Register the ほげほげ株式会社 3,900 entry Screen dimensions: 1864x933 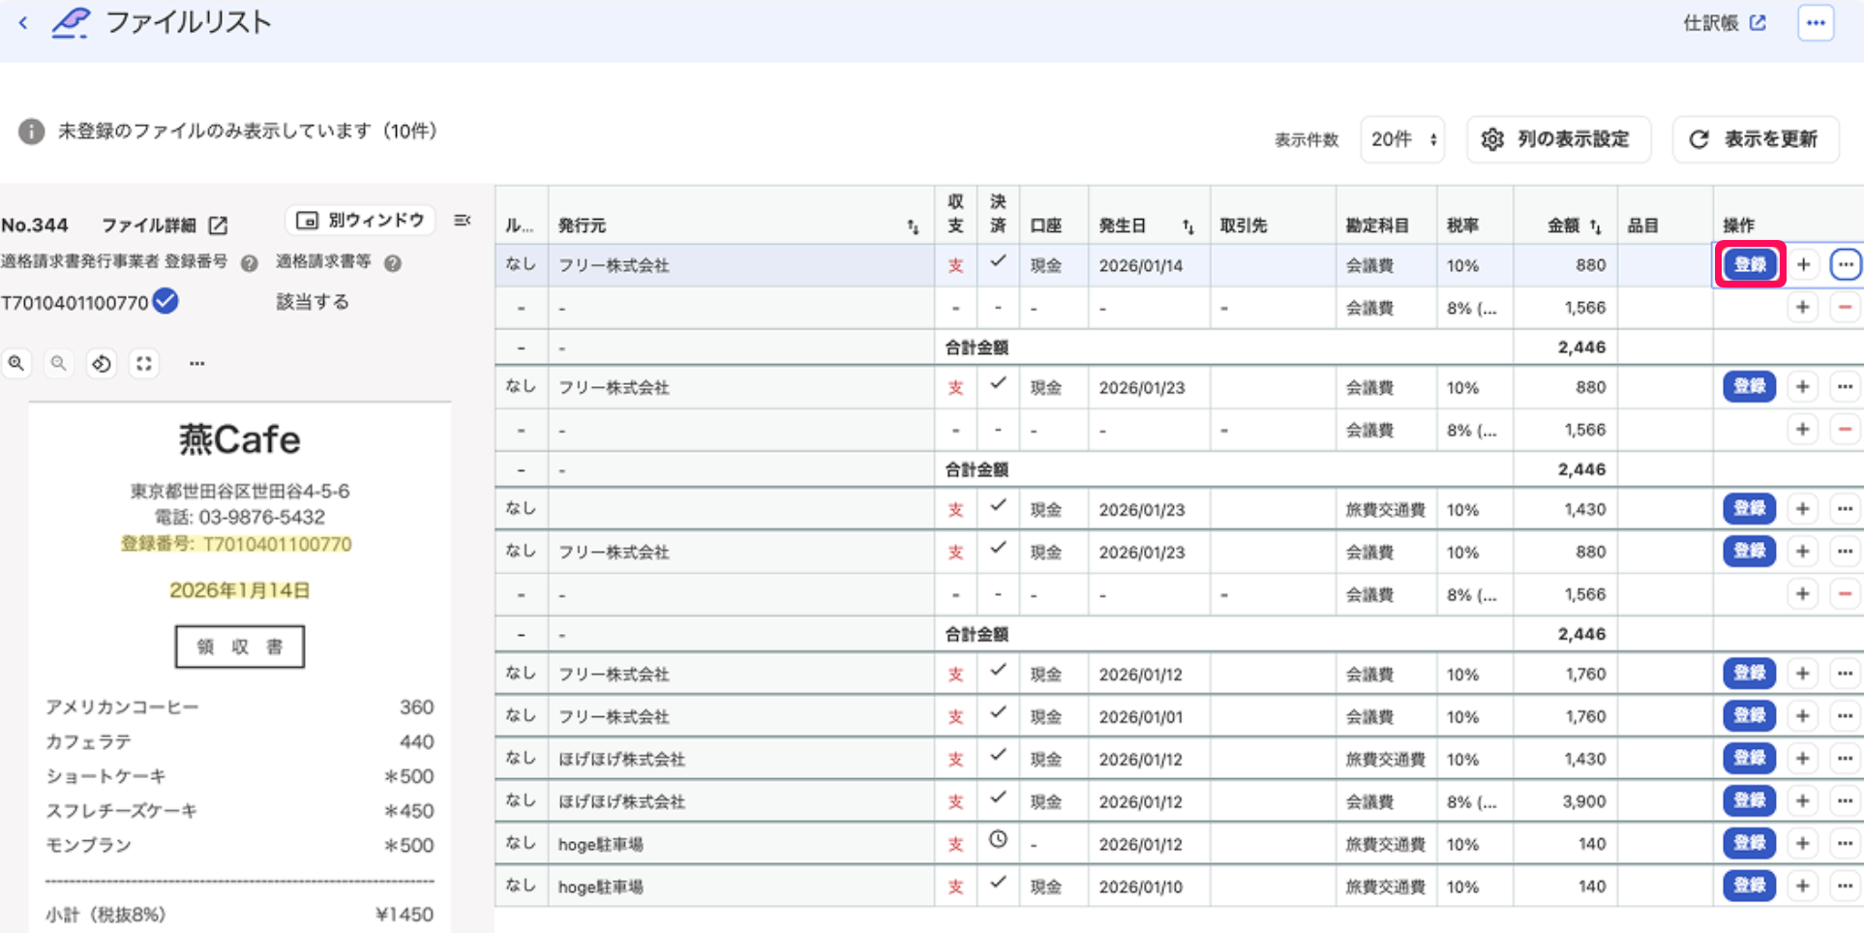point(1750,800)
